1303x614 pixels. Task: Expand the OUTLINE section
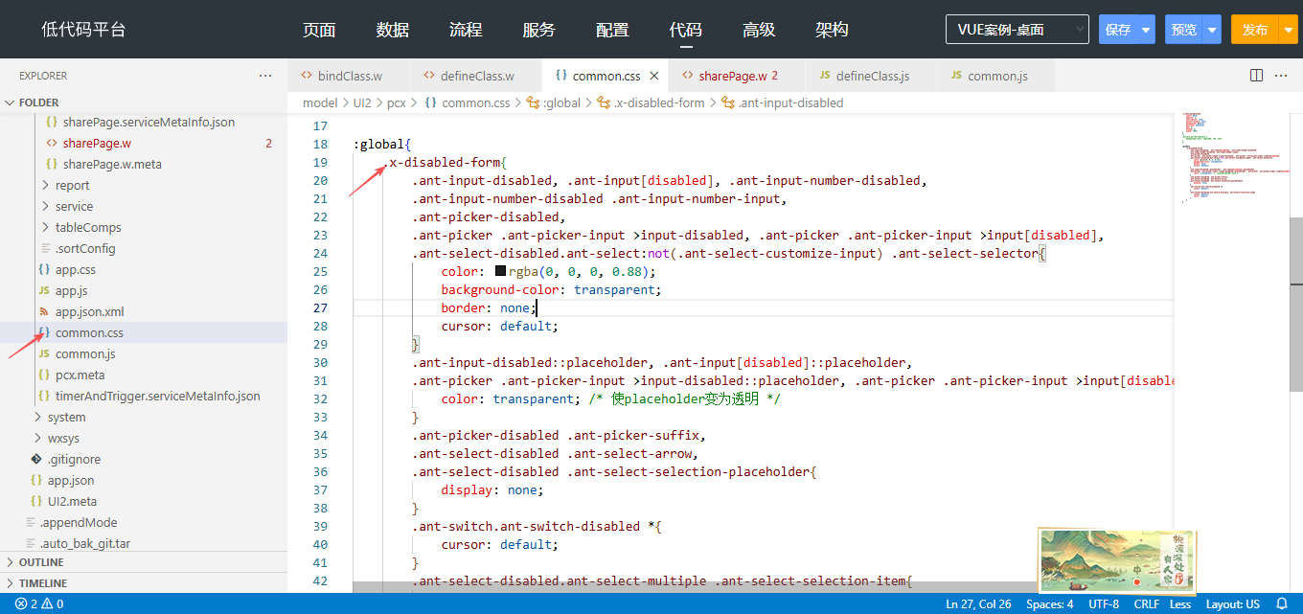coord(41,562)
